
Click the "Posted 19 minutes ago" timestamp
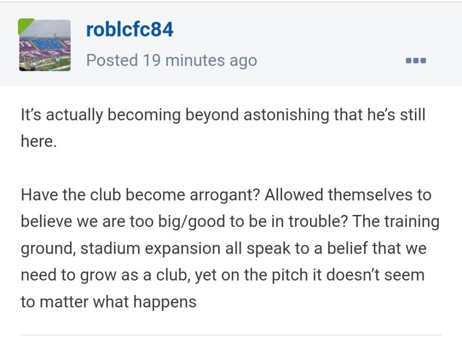[x=171, y=61]
